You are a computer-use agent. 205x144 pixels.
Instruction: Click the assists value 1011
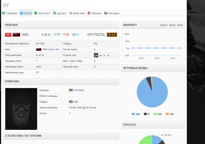75,35
